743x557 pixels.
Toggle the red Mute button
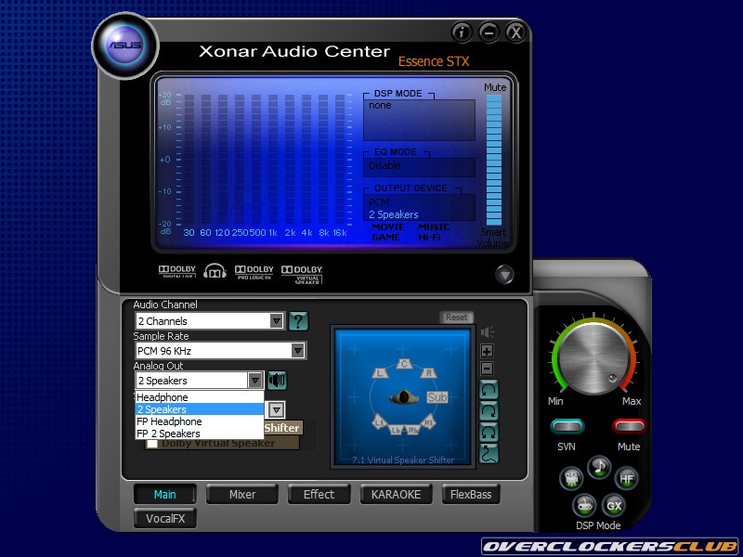[x=629, y=426]
